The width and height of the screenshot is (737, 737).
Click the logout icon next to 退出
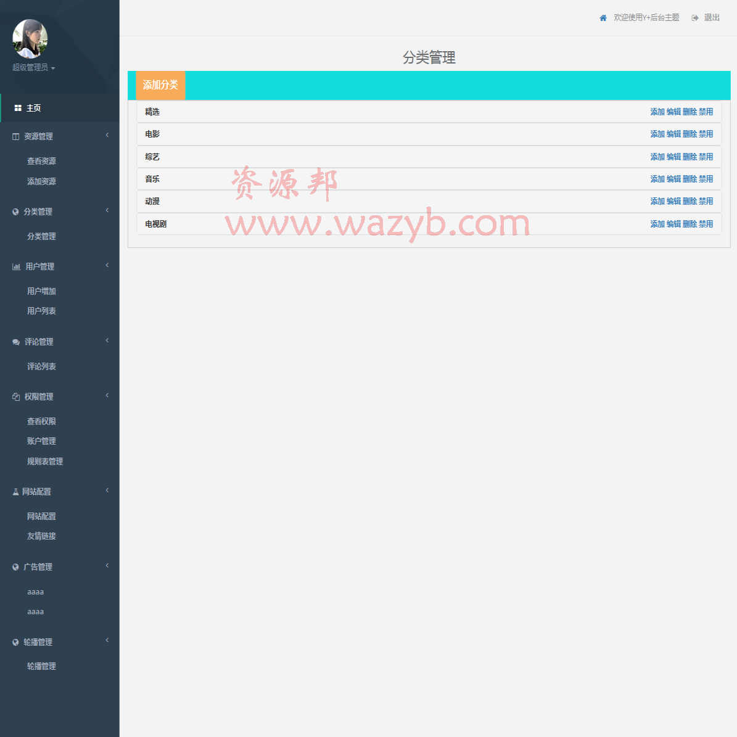695,18
